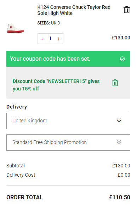Image resolution: width=138 pixels, height=205 pixels.
Task: Open the United Kingdom country dropdown
Action: [x=68, y=121]
